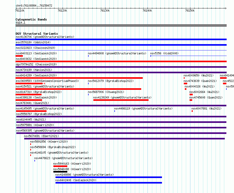Select nsv5356 (Kidd2008) label
234x193 pixels.
(164, 53)
